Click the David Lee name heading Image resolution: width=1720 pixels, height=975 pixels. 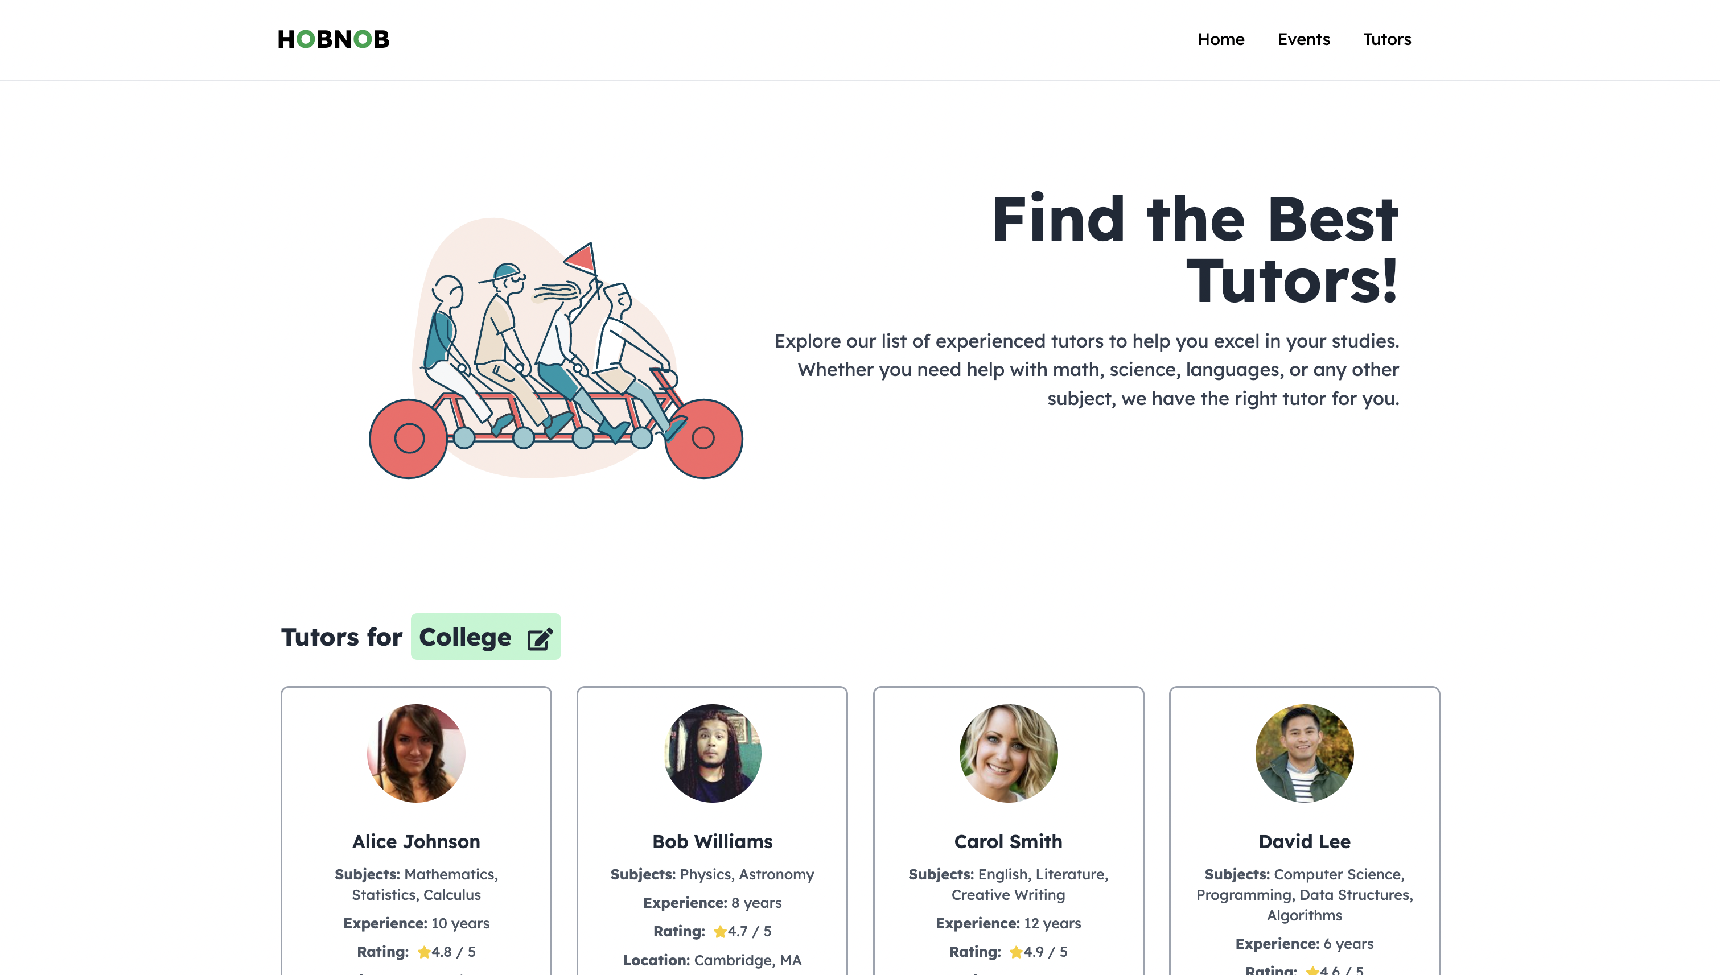(x=1305, y=842)
